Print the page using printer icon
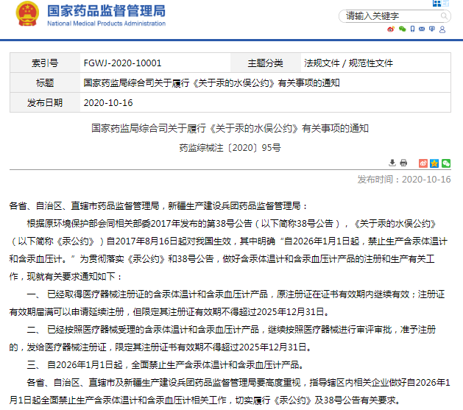The image size is (463, 410). coord(403,163)
